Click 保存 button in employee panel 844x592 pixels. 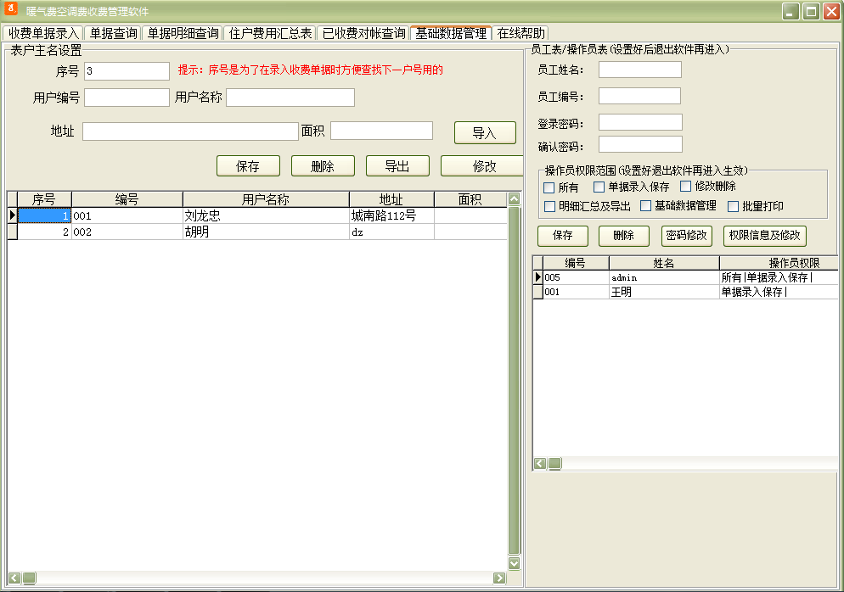coord(563,236)
